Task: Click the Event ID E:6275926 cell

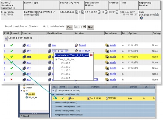Action: [x=7, y=12]
